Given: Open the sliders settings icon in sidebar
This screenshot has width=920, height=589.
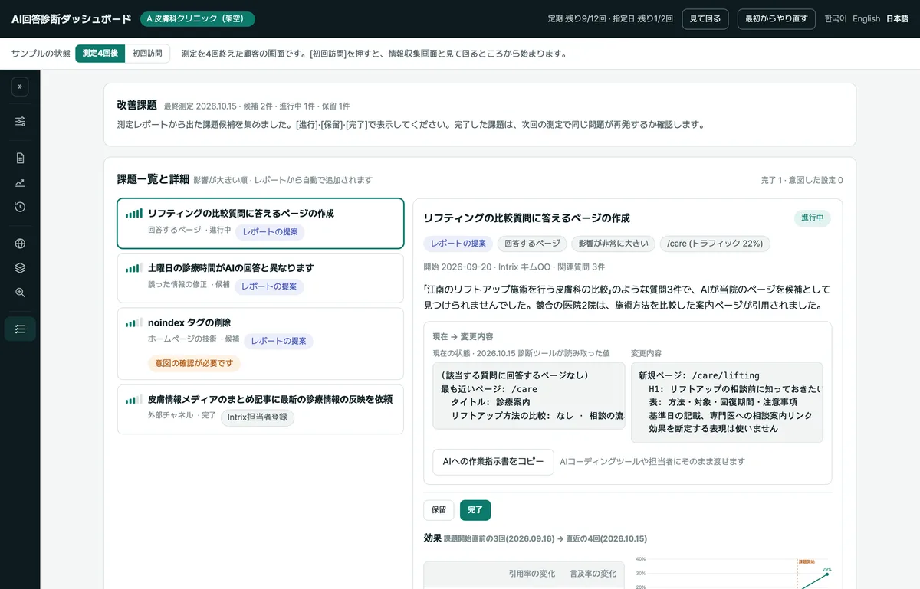Looking at the screenshot, I should (20, 122).
